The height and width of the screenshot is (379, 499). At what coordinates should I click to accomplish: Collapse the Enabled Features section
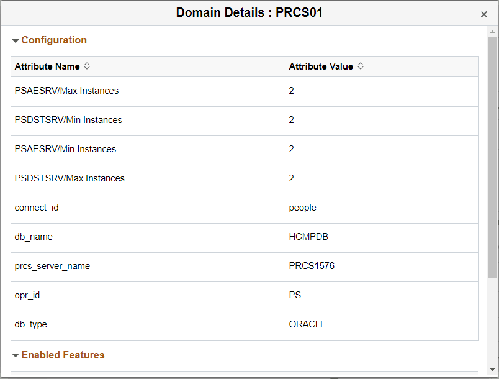pos(15,355)
